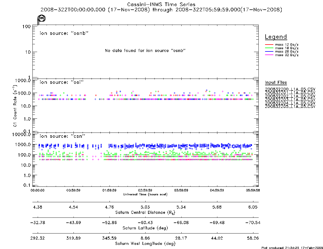Click the ion source "osnb" panel label
This screenshot has height=249, width=323.
(64, 33)
